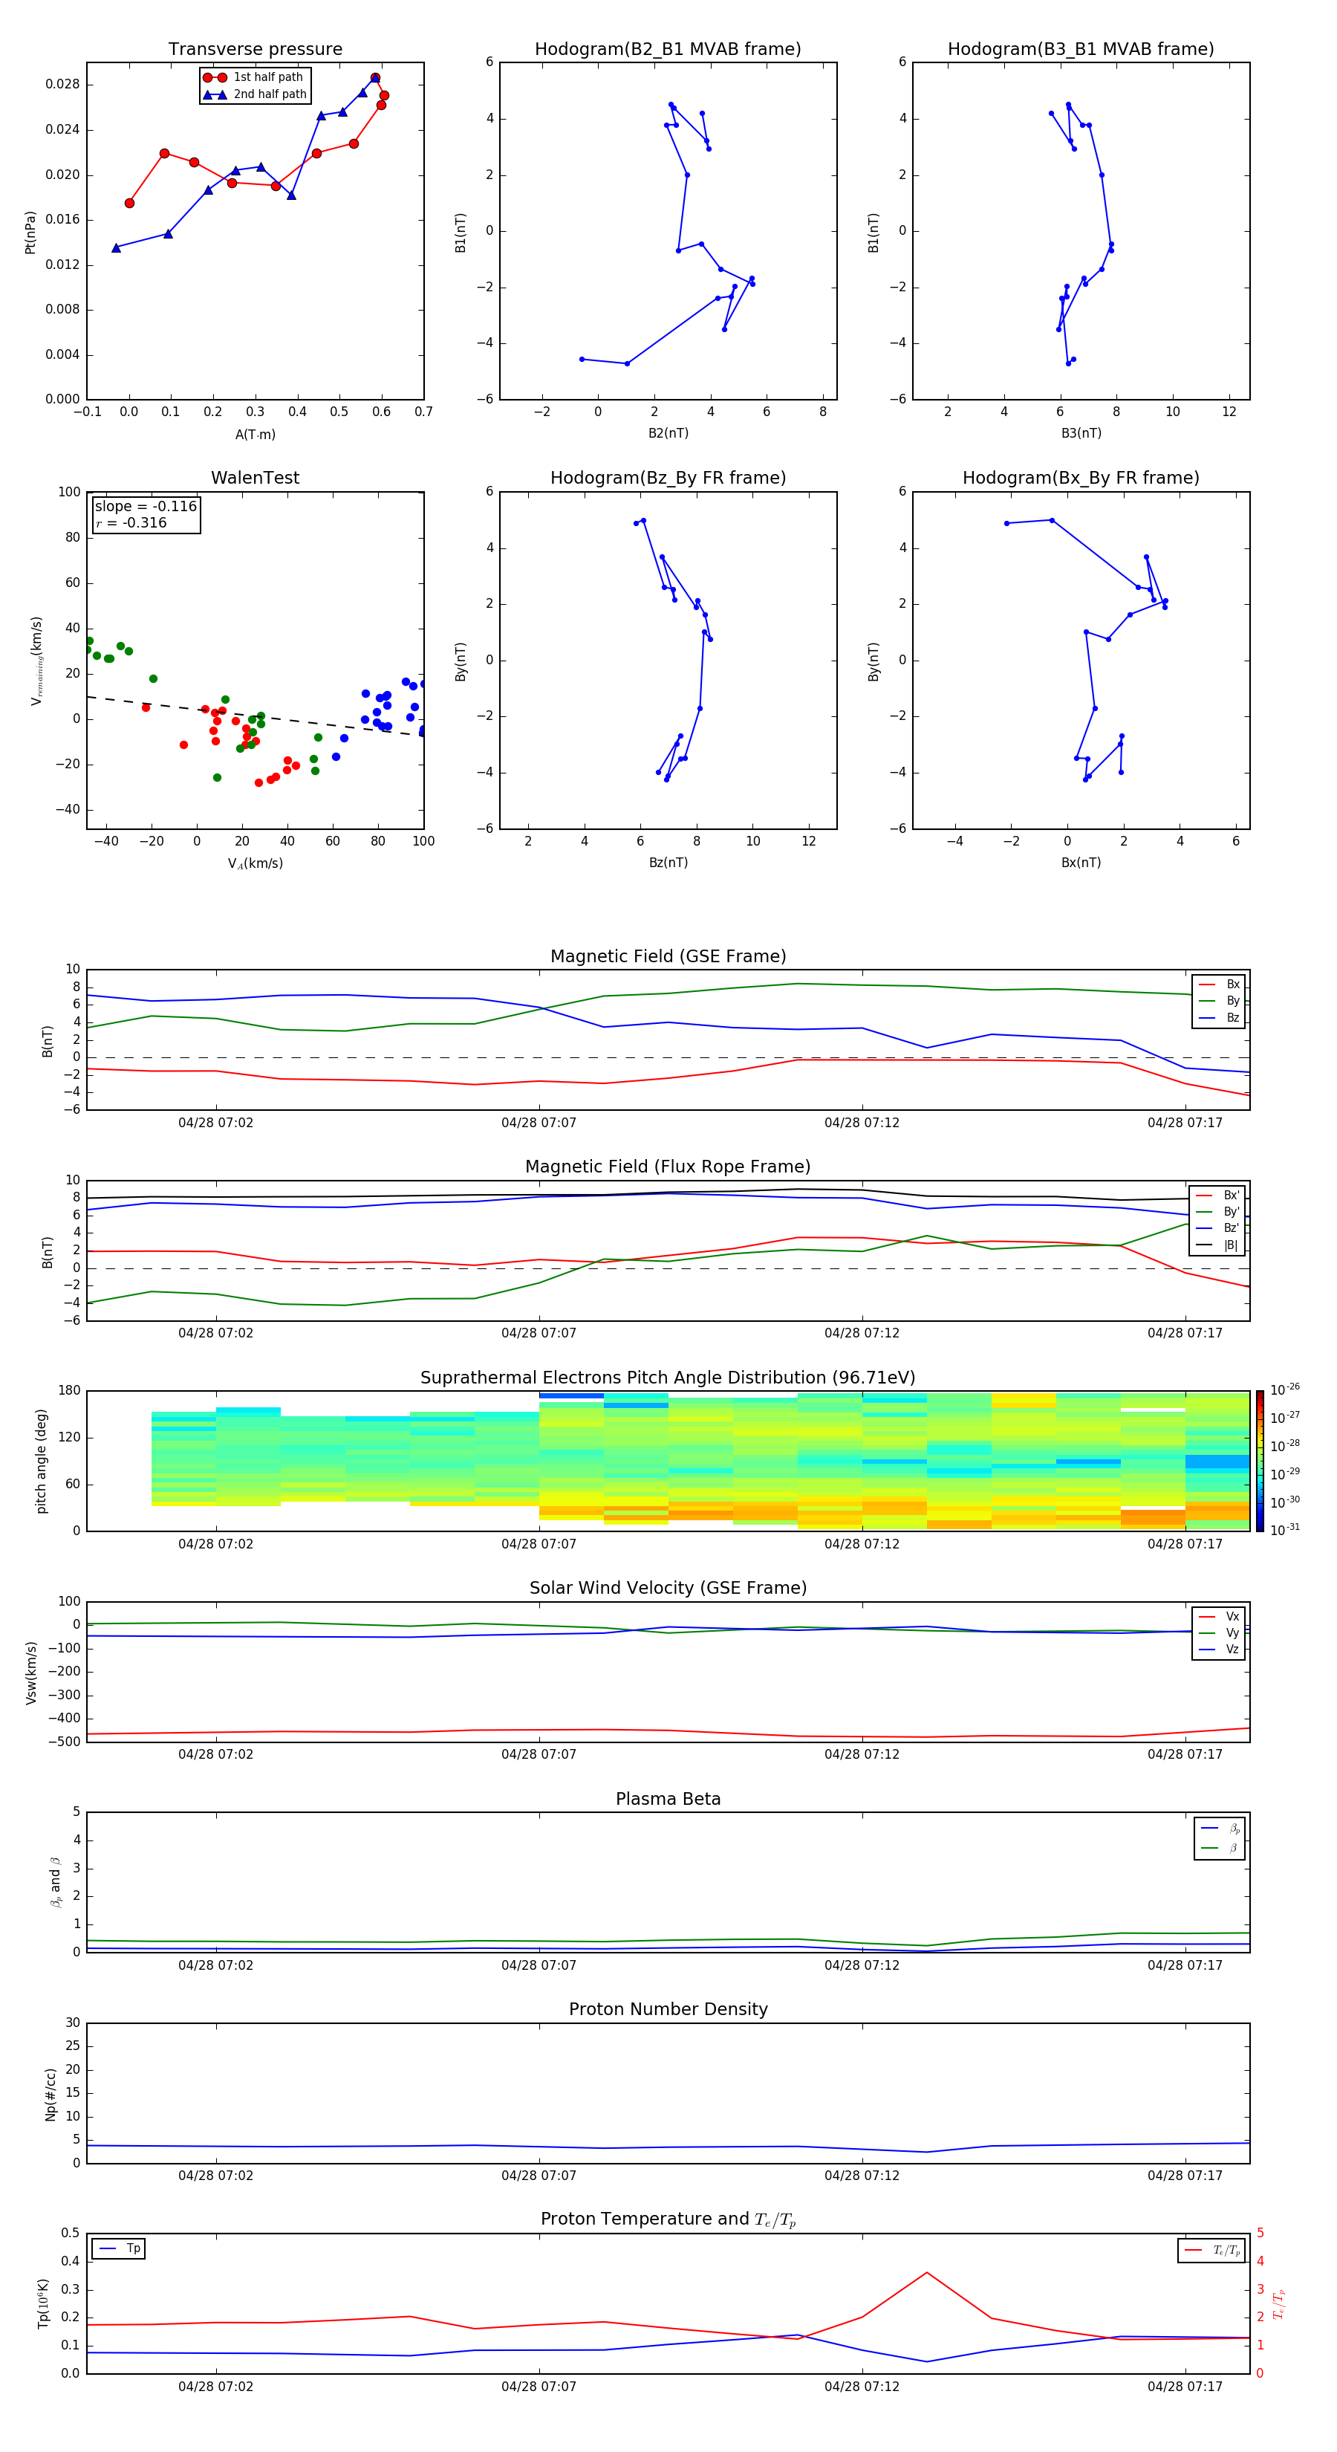The width and height of the screenshot is (1337, 2452).
Task: Click the 'Proton Number Density' title
Action: 668,2009
